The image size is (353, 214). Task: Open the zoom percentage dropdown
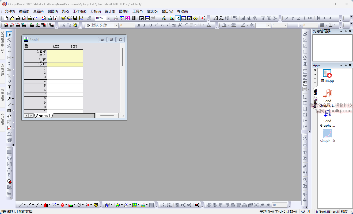(108, 18)
